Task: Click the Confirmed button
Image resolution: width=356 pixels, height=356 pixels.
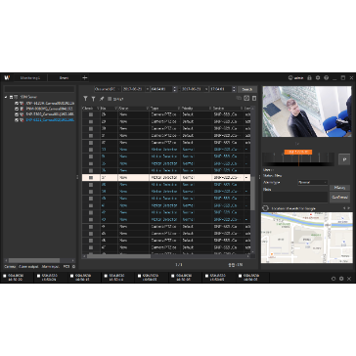Action: (339, 198)
